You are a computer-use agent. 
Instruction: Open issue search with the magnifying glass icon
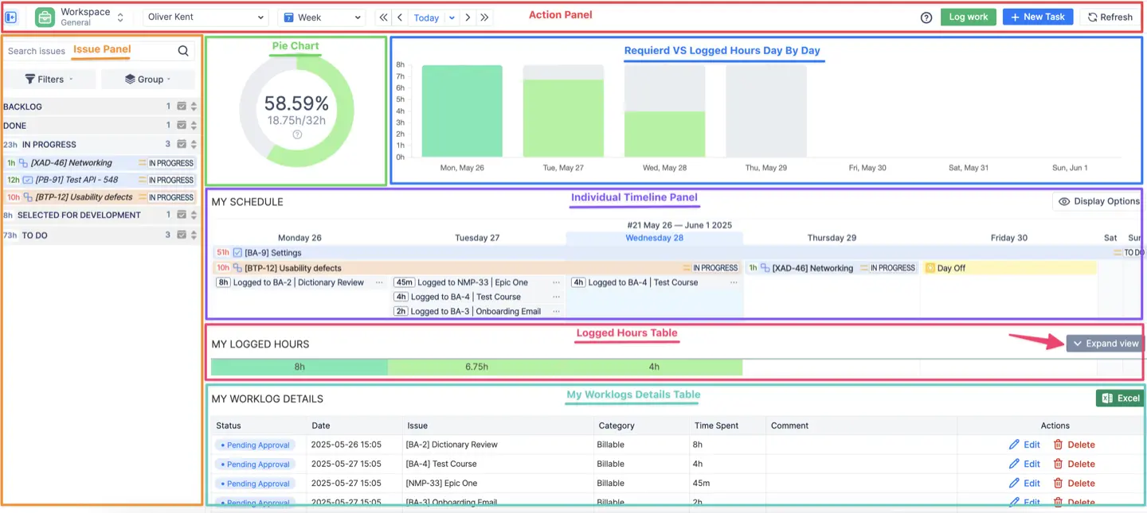[x=183, y=50]
